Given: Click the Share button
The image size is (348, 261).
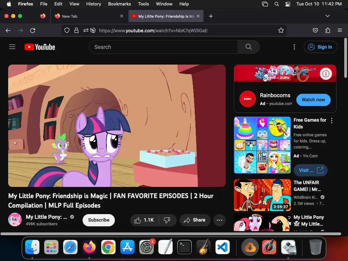Looking at the screenshot, I should [195, 220].
